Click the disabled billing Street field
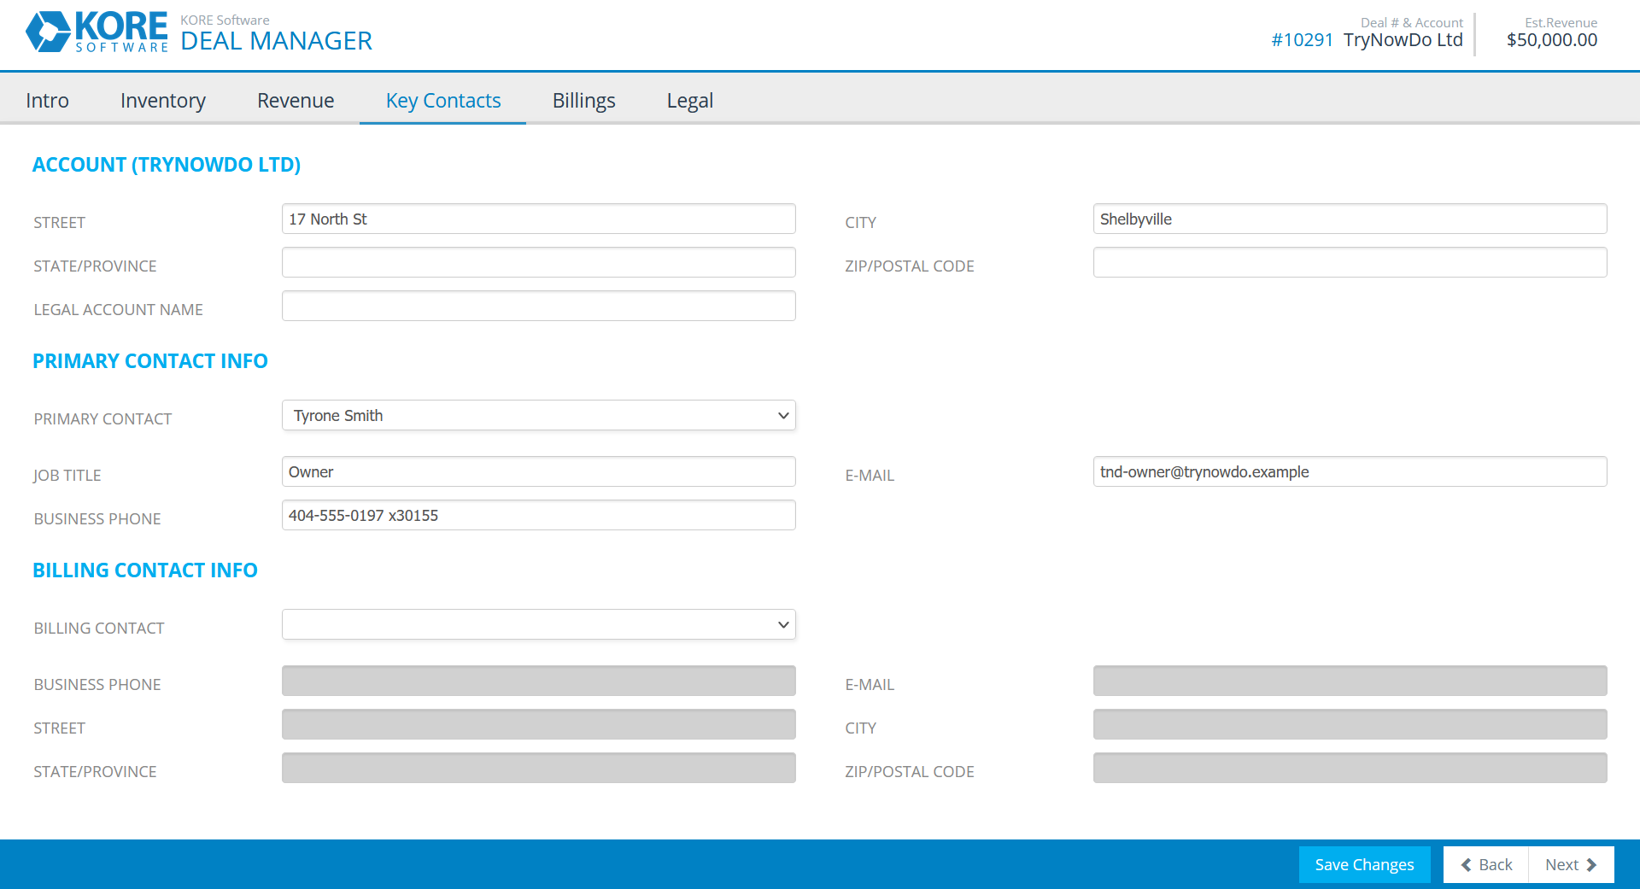This screenshot has height=889, width=1640. click(539, 724)
